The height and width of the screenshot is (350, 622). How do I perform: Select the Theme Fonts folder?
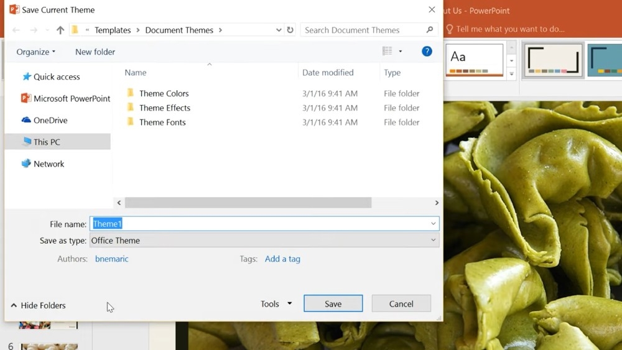(162, 122)
